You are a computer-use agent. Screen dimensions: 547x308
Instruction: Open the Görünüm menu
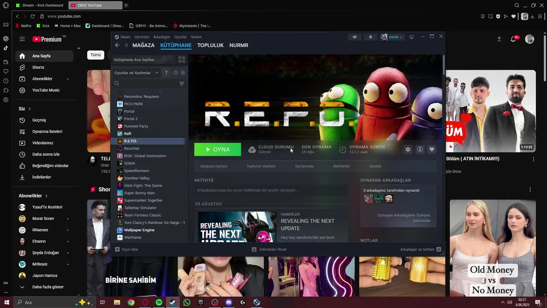(x=142, y=37)
